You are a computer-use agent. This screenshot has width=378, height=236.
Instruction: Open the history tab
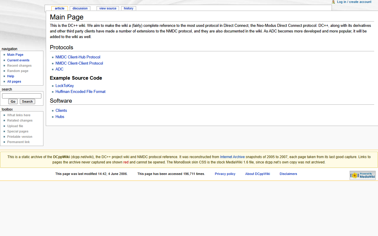click(128, 8)
